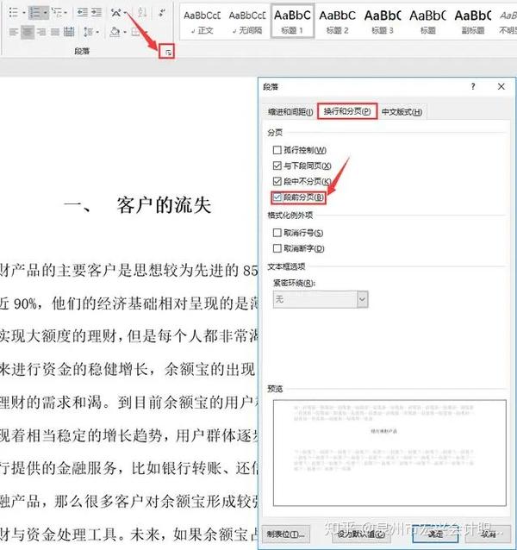
Task: Open Asian layout (Chinese typography) tool
Action: (x=115, y=13)
